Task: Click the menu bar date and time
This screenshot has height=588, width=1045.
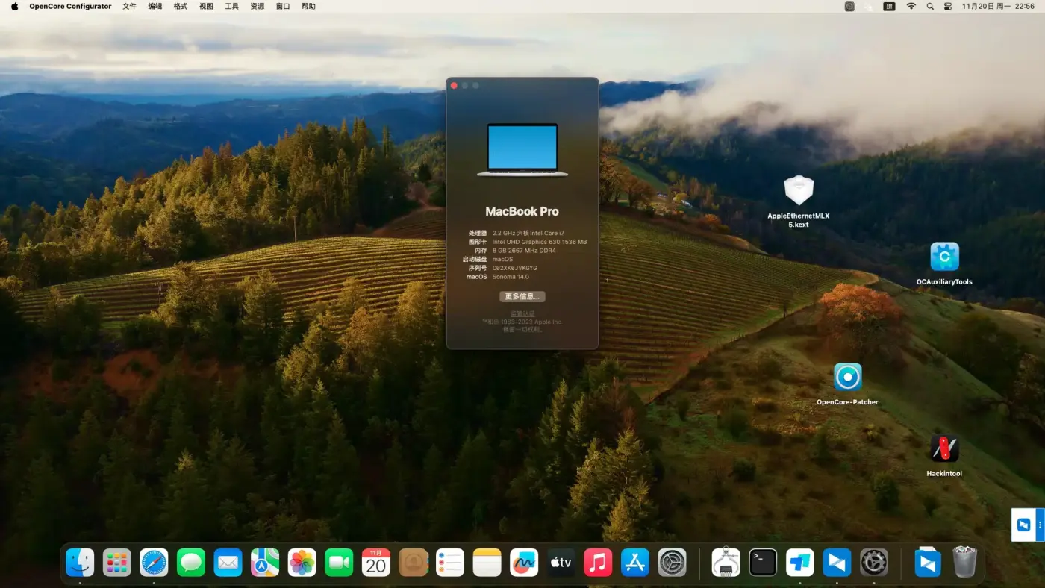Action: pyautogui.click(x=997, y=6)
